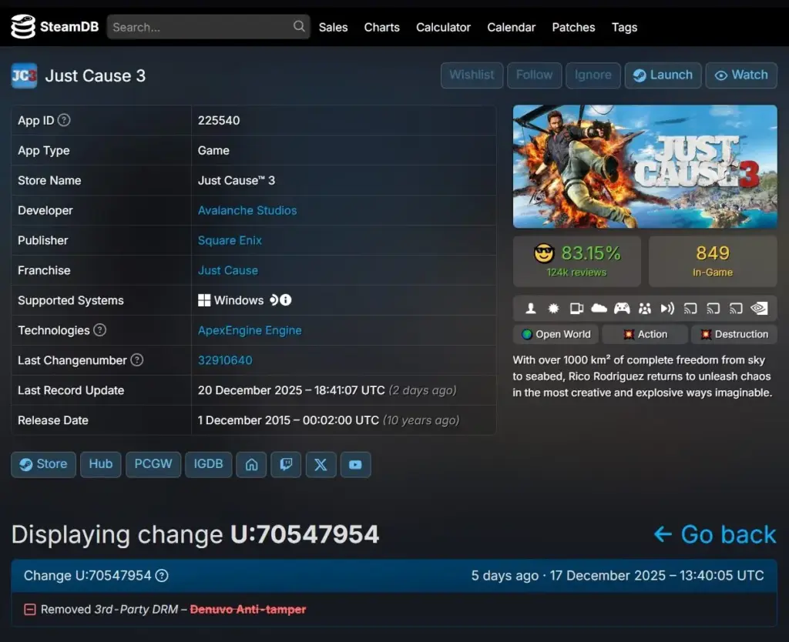The width and height of the screenshot is (789, 642).
Task: Open the Charts menu item
Action: (381, 27)
